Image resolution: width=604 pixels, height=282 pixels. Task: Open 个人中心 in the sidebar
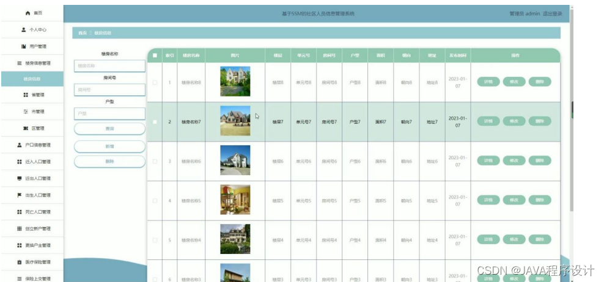pos(32,30)
